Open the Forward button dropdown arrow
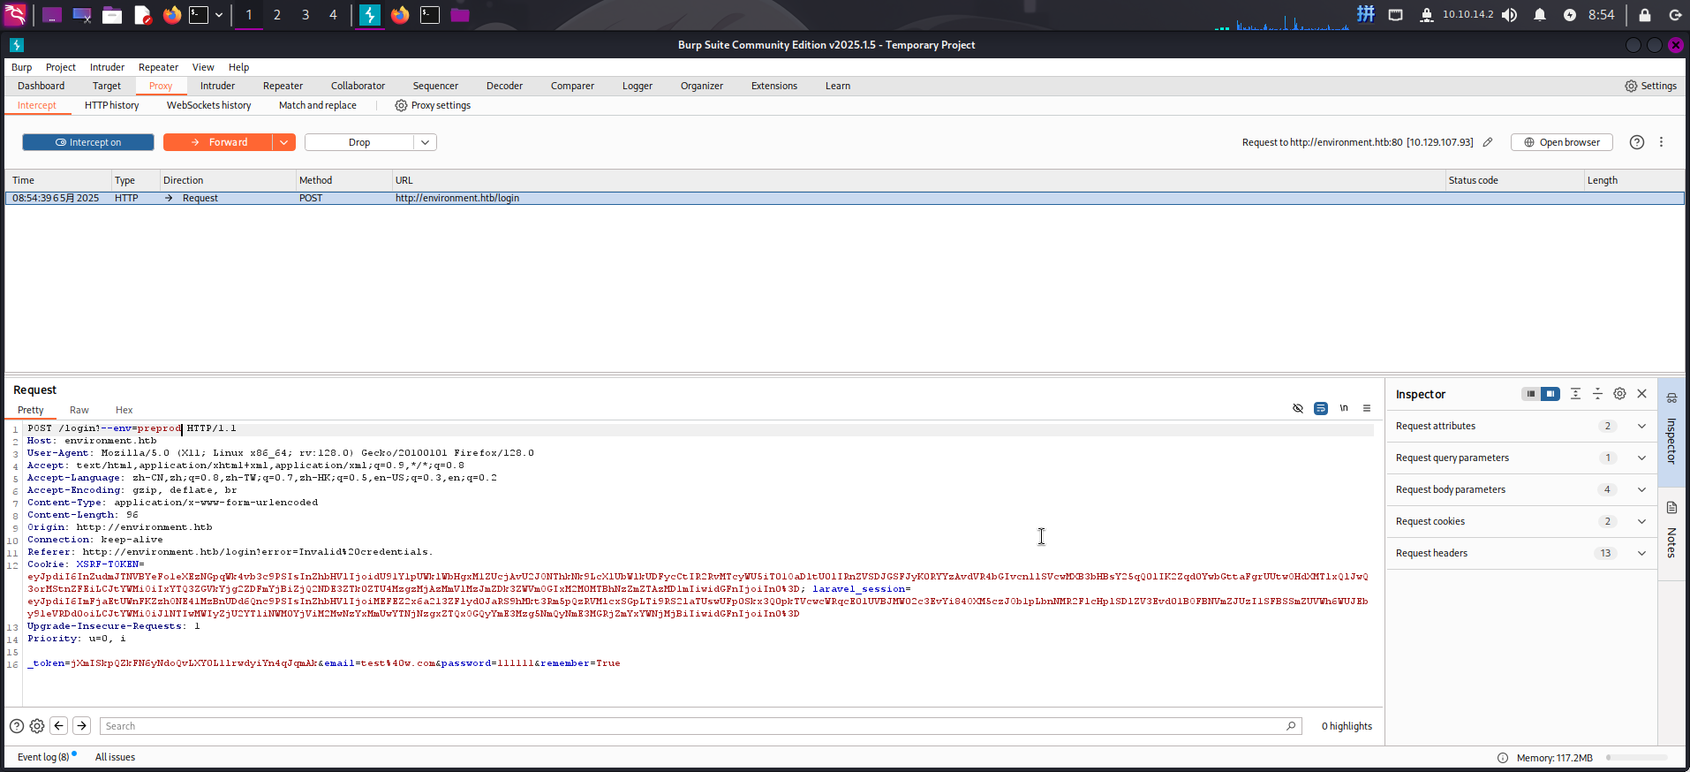This screenshot has height=772, width=1690. [x=284, y=142]
